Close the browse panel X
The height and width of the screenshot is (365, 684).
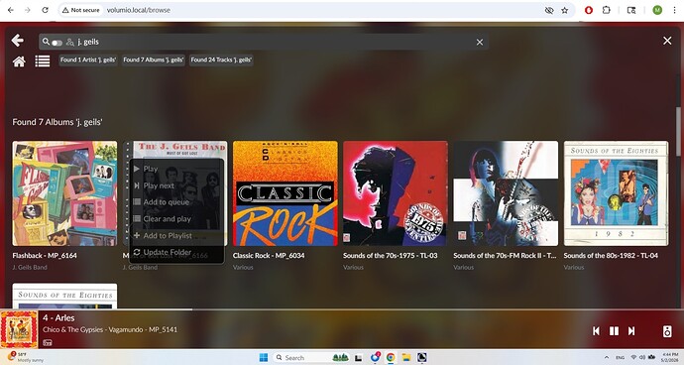point(667,41)
